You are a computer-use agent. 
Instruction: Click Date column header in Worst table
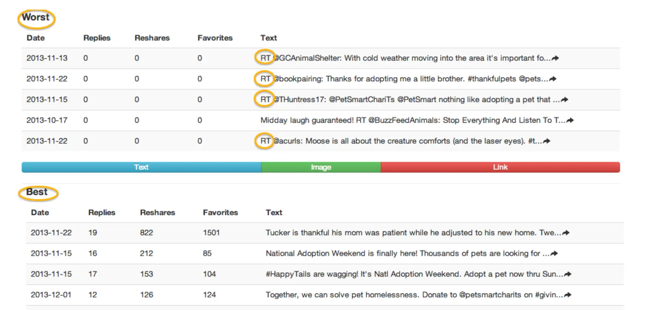pyautogui.click(x=36, y=38)
